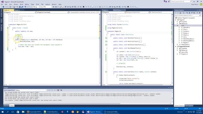Click the Home icon in Solution Explorer toolbar

coord(180,13)
